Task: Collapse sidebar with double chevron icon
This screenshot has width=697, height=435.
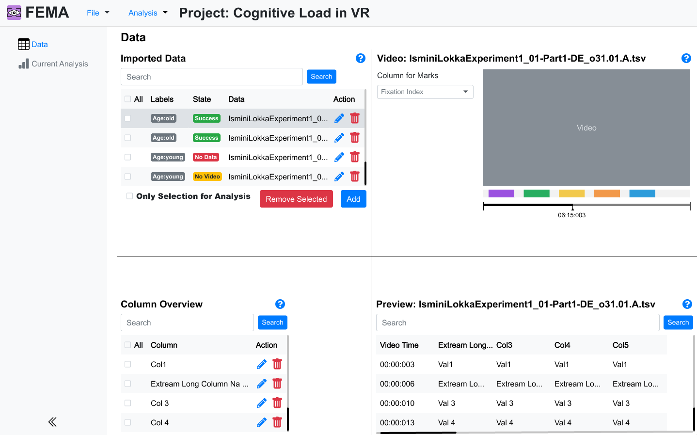Action: click(x=52, y=422)
